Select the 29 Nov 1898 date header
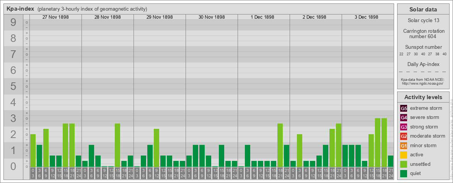 160,17
